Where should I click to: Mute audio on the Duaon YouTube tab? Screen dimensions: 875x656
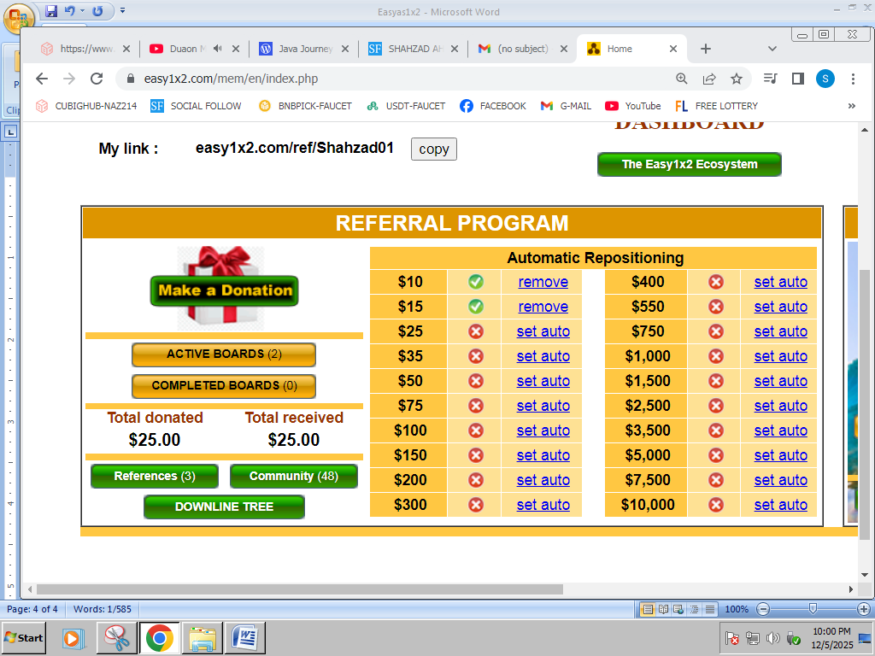pyautogui.click(x=218, y=49)
